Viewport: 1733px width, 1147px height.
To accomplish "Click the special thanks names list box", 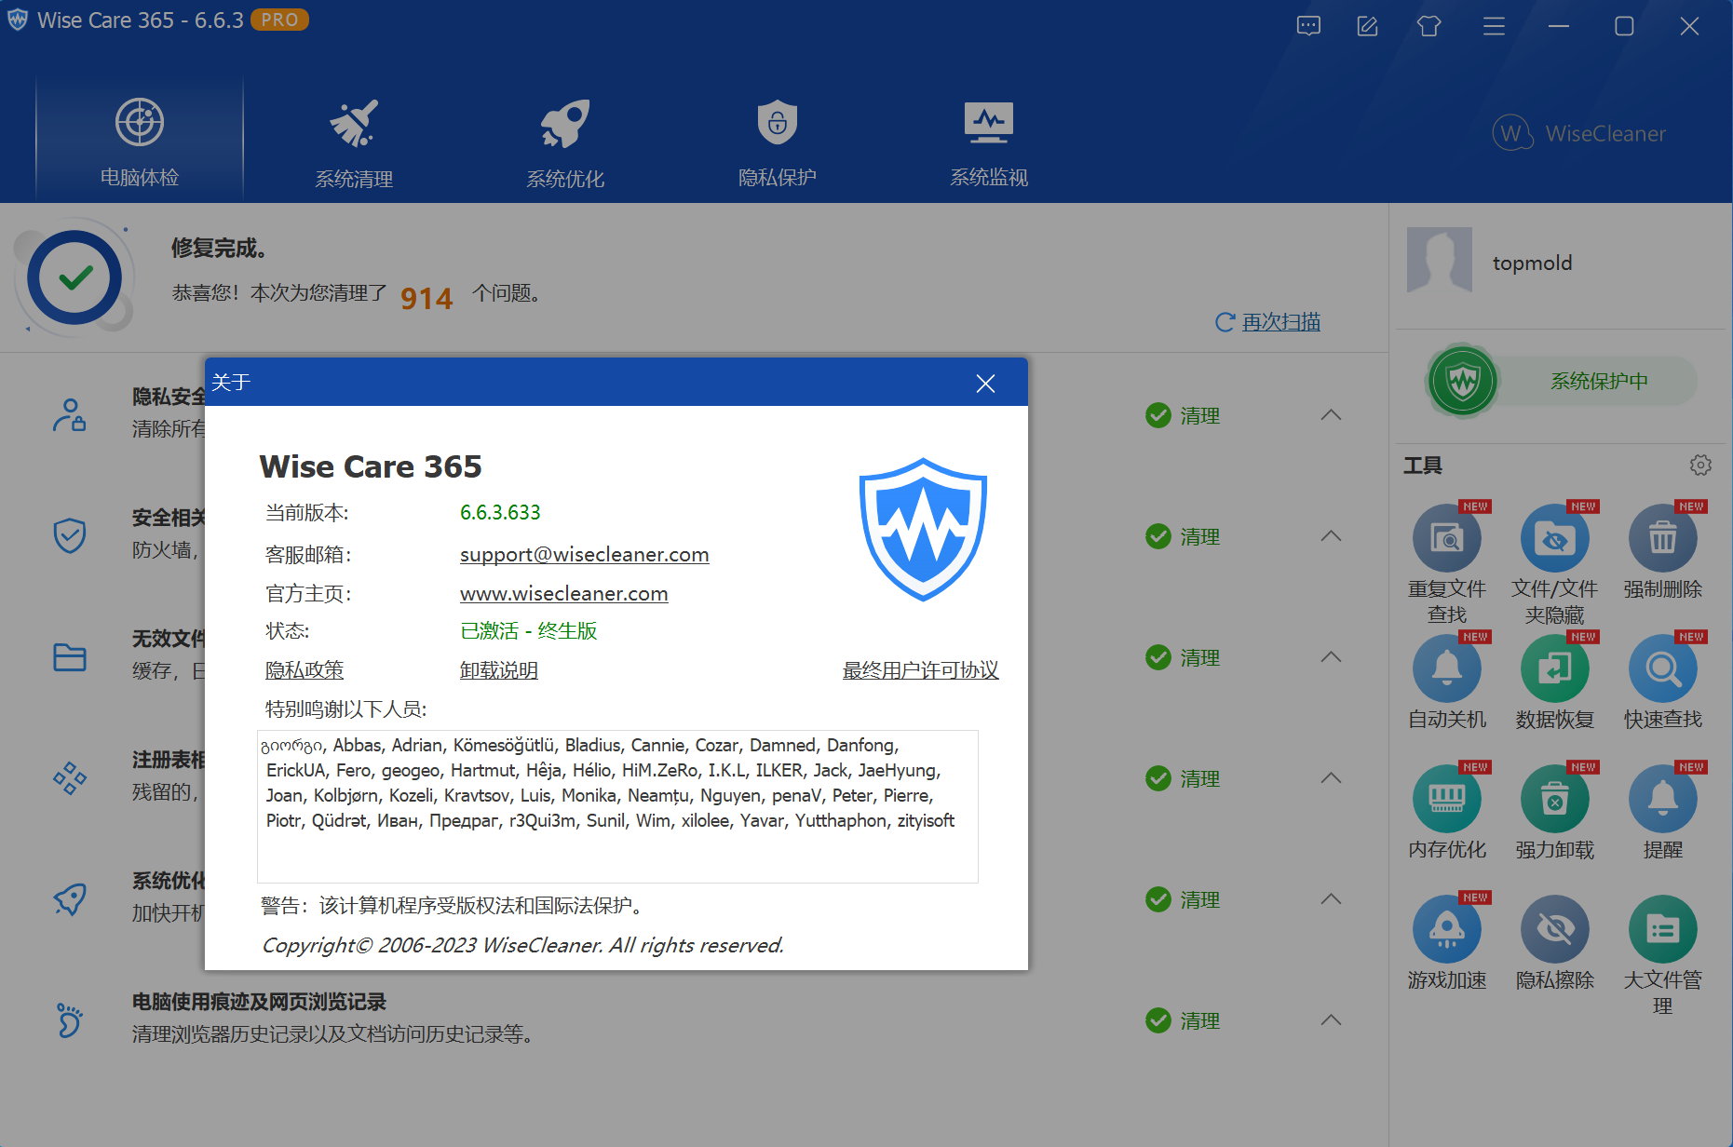I will coord(617,806).
